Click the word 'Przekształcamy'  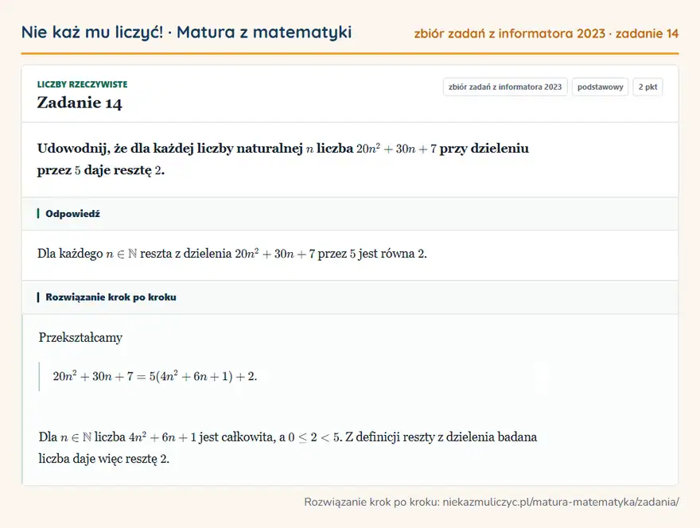[x=80, y=337]
